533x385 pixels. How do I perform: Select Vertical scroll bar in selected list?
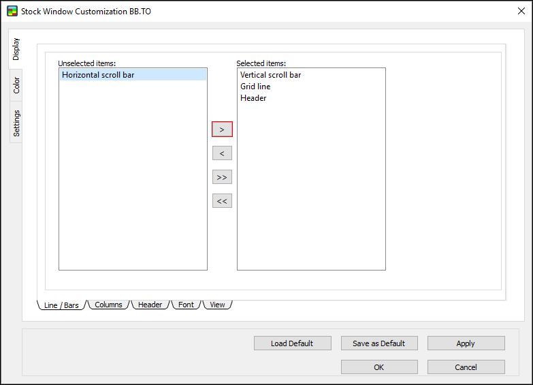(270, 75)
